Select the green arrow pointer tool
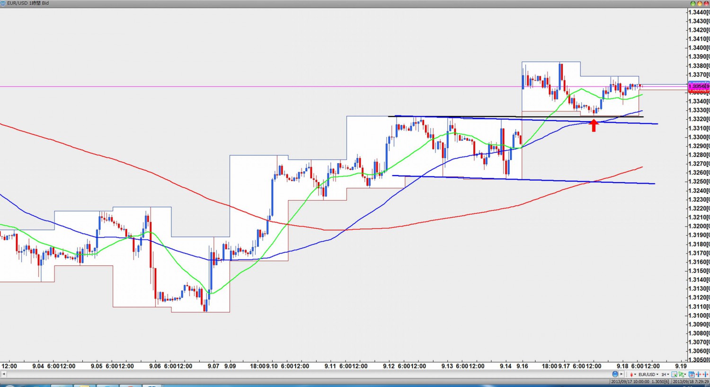Image resolution: width=710 pixels, height=387 pixels. (682, 374)
